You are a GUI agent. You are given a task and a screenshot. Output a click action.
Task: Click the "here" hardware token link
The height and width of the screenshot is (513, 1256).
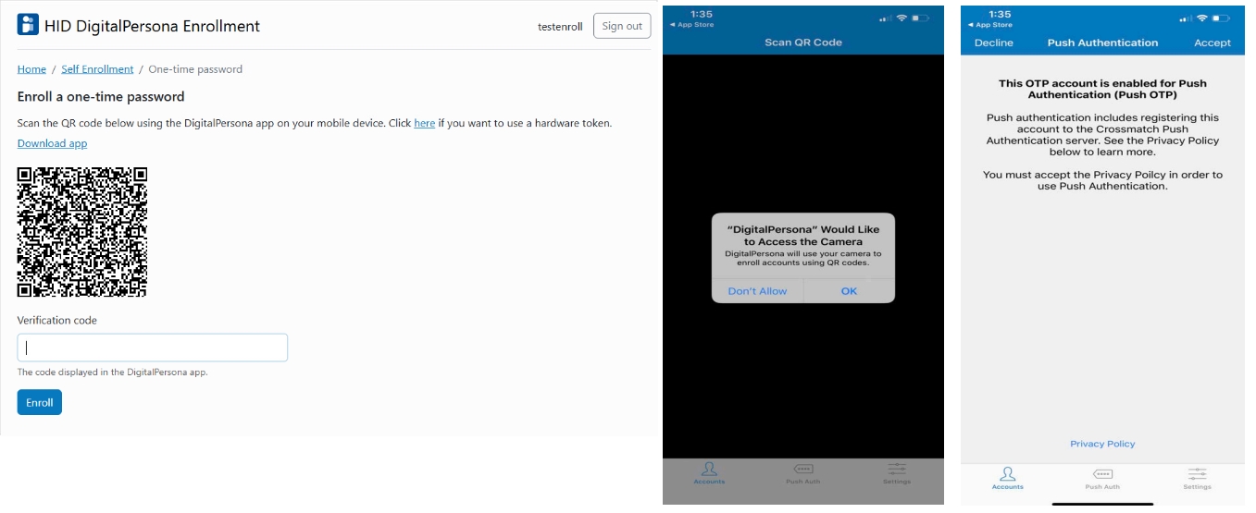coord(424,123)
